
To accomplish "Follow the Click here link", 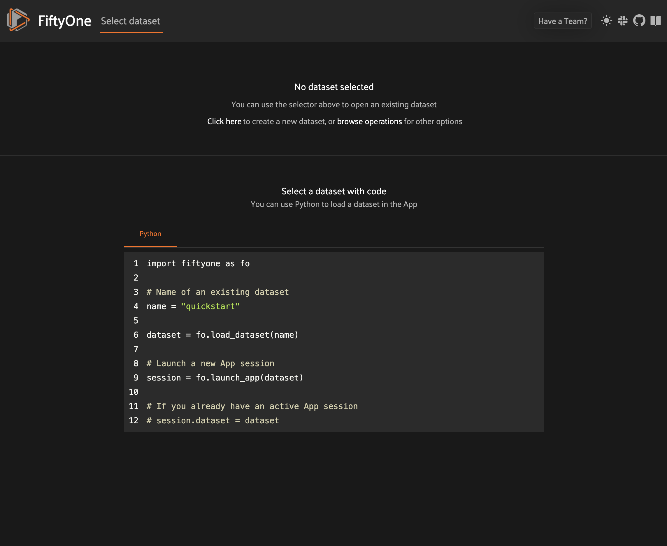I will 224,121.
